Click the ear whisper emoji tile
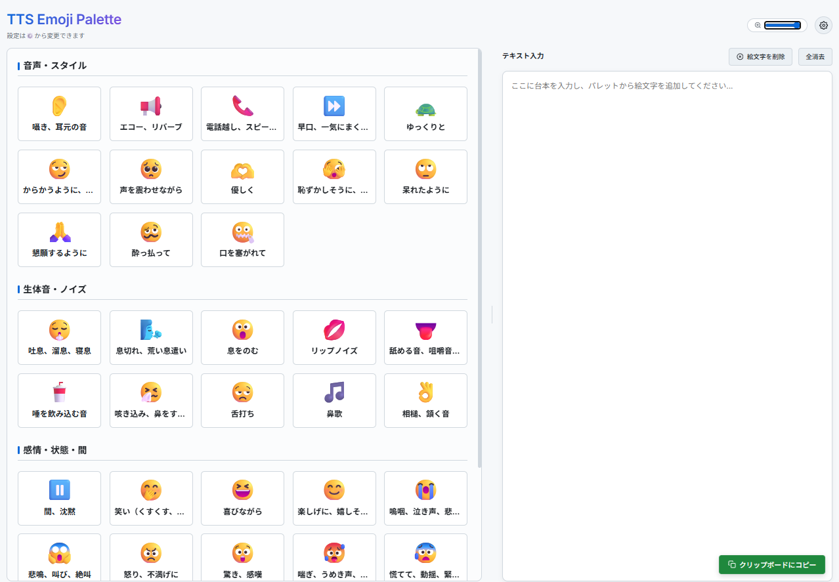Image resolution: width=839 pixels, height=582 pixels. pyautogui.click(x=59, y=114)
